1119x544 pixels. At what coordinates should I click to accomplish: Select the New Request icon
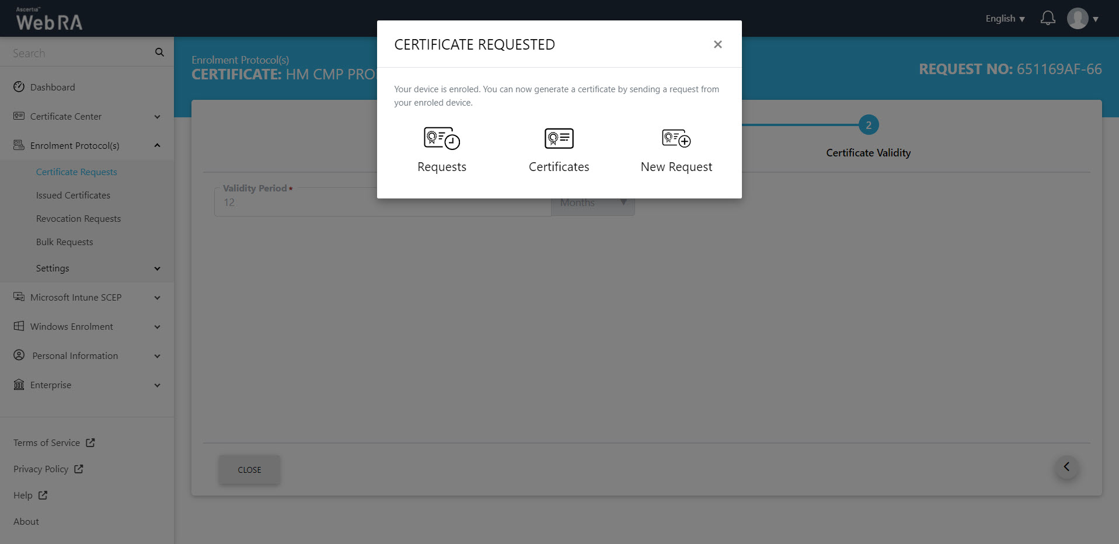click(x=676, y=139)
